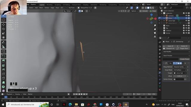Select the Annotate tool
Viewport: 191px width, 107px height.
[x=3, y=42]
